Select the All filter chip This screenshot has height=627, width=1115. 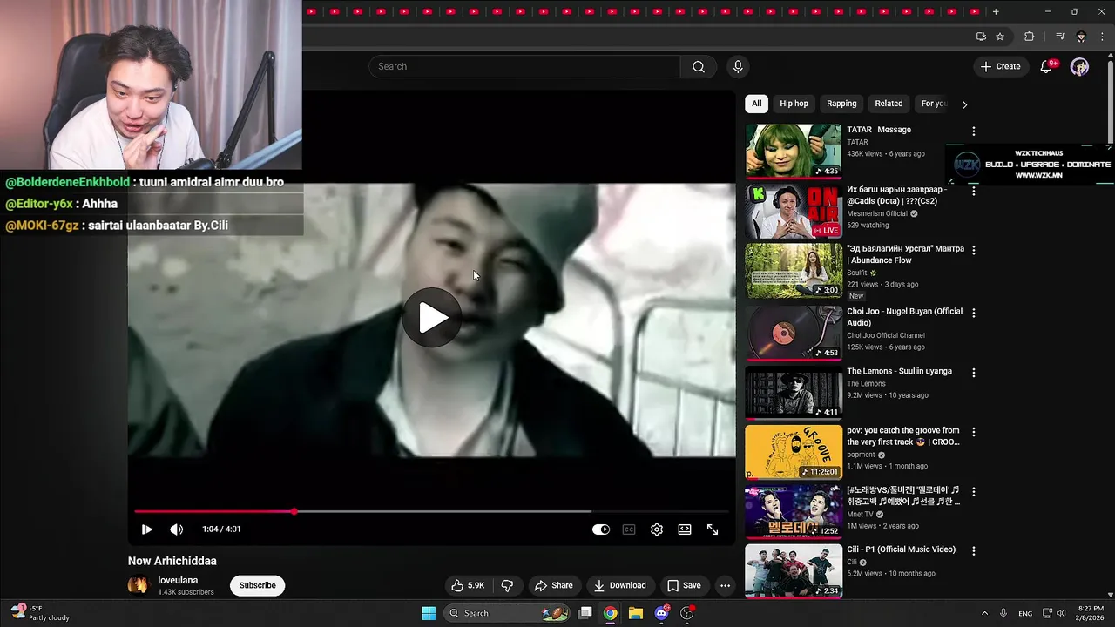756,104
